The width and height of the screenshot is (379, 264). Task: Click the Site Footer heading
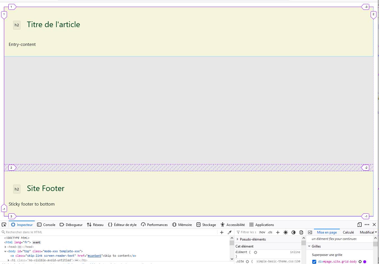pyautogui.click(x=46, y=188)
